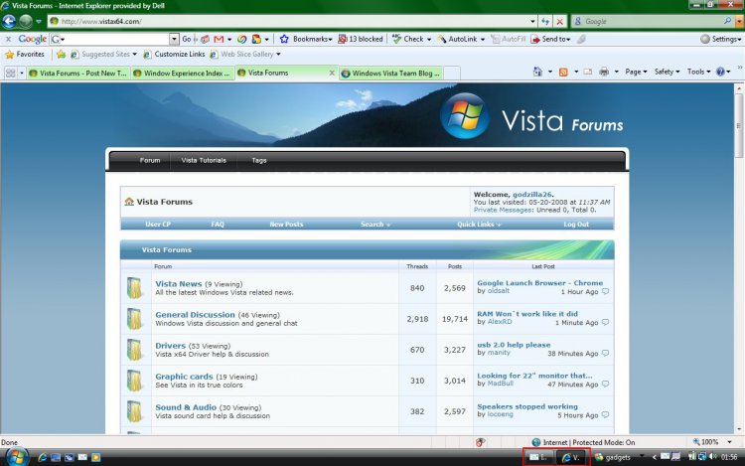Click the spelling Check button
This screenshot has height=466, width=745.
point(411,39)
